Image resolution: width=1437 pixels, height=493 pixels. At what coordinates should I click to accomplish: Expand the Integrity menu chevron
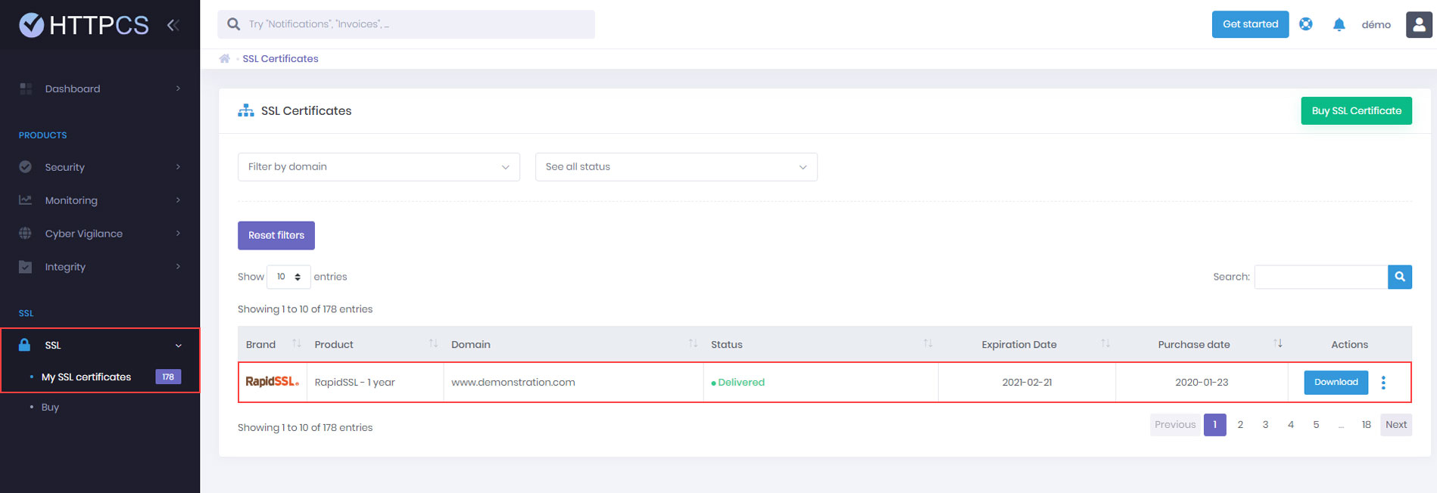click(179, 266)
